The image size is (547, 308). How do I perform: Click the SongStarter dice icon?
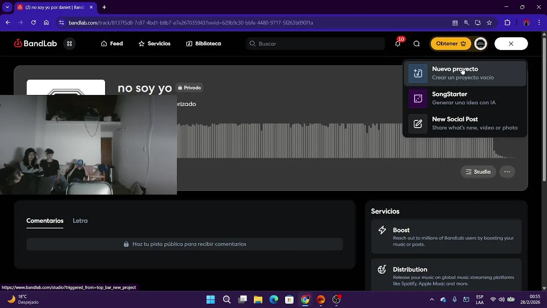point(418,98)
